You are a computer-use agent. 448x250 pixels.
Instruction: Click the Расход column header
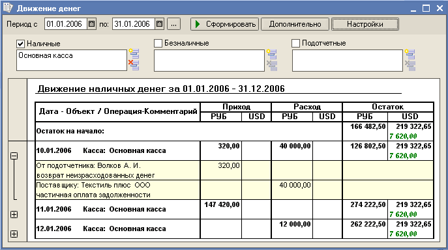[x=307, y=107]
